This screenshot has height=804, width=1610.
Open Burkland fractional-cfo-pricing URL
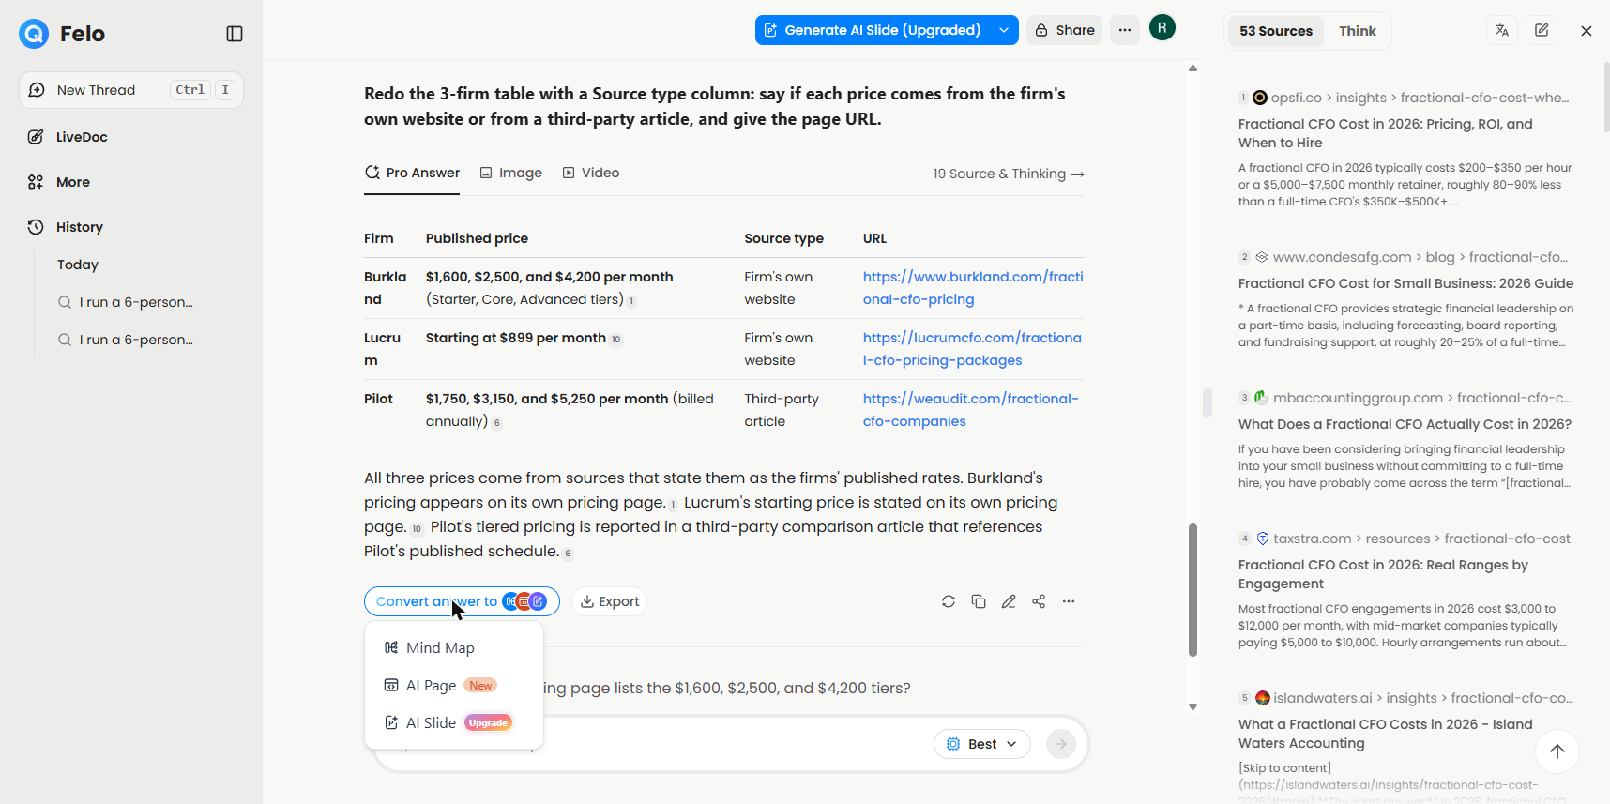tap(973, 288)
